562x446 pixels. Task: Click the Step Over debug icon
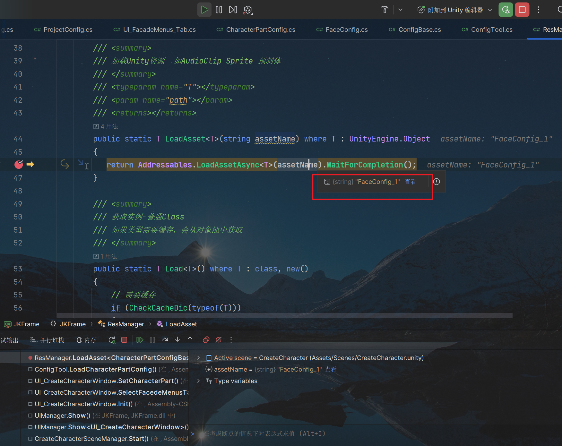coord(165,340)
